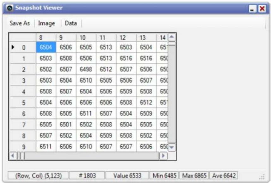271x183 pixels.
Task: Click cell 6511 in row 6
Action: pos(86,113)
